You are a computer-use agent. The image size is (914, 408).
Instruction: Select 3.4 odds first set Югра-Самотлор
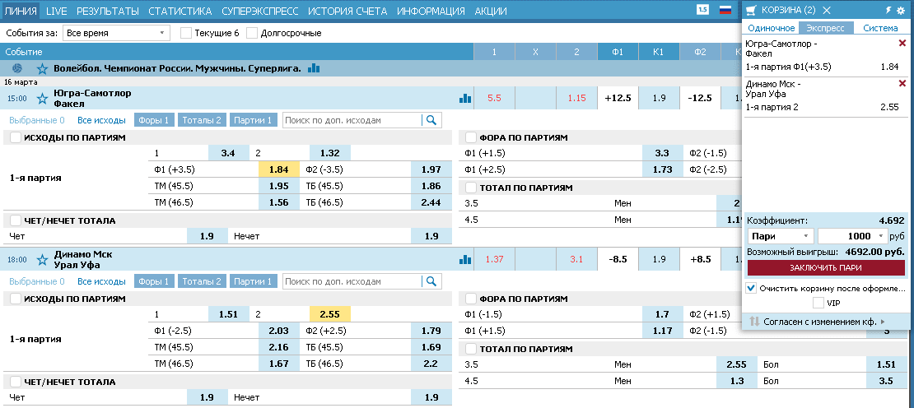click(x=228, y=153)
